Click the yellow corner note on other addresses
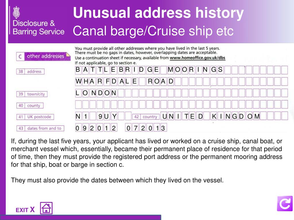This screenshot has width=294, height=220. pyautogui.click(x=68, y=54)
